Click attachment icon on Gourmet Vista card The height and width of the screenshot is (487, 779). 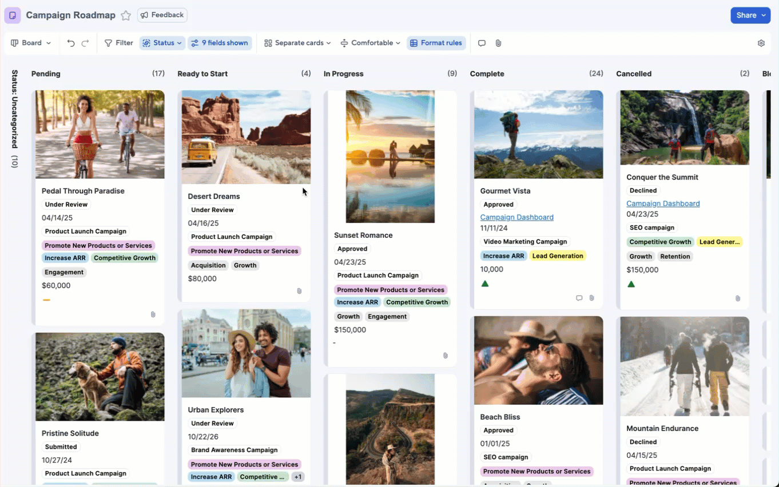point(592,298)
